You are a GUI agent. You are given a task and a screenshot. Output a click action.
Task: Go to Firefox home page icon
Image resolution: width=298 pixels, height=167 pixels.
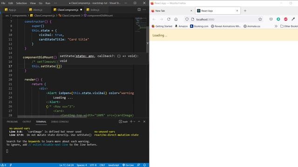click(x=176, y=19)
